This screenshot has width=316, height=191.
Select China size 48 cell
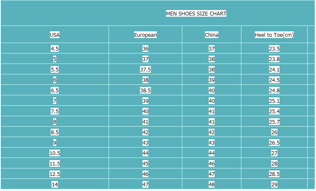coord(212,184)
